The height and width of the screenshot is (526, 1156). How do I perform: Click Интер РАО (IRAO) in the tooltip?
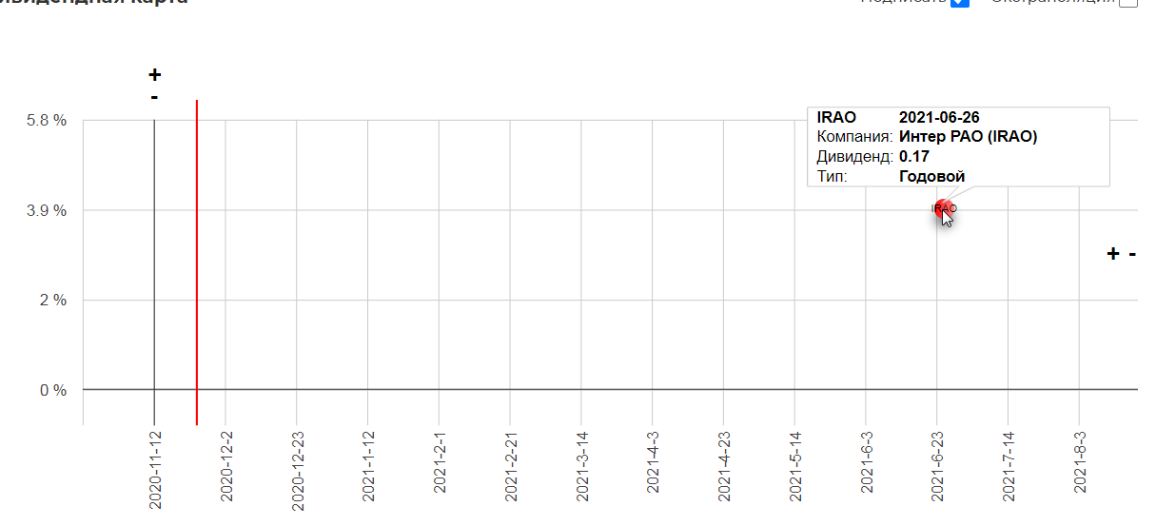(968, 137)
